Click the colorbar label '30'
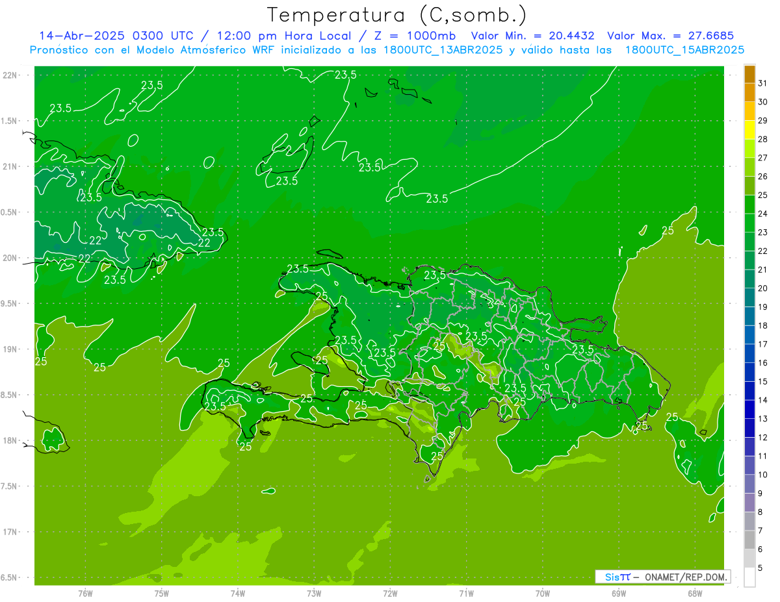The width and height of the screenshot is (780, 602). pyautogui.click(x=762, y=102)
